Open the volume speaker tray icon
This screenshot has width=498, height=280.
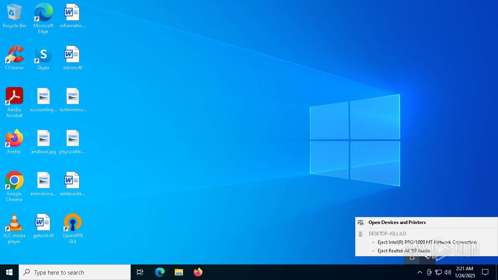click(448, 272)
